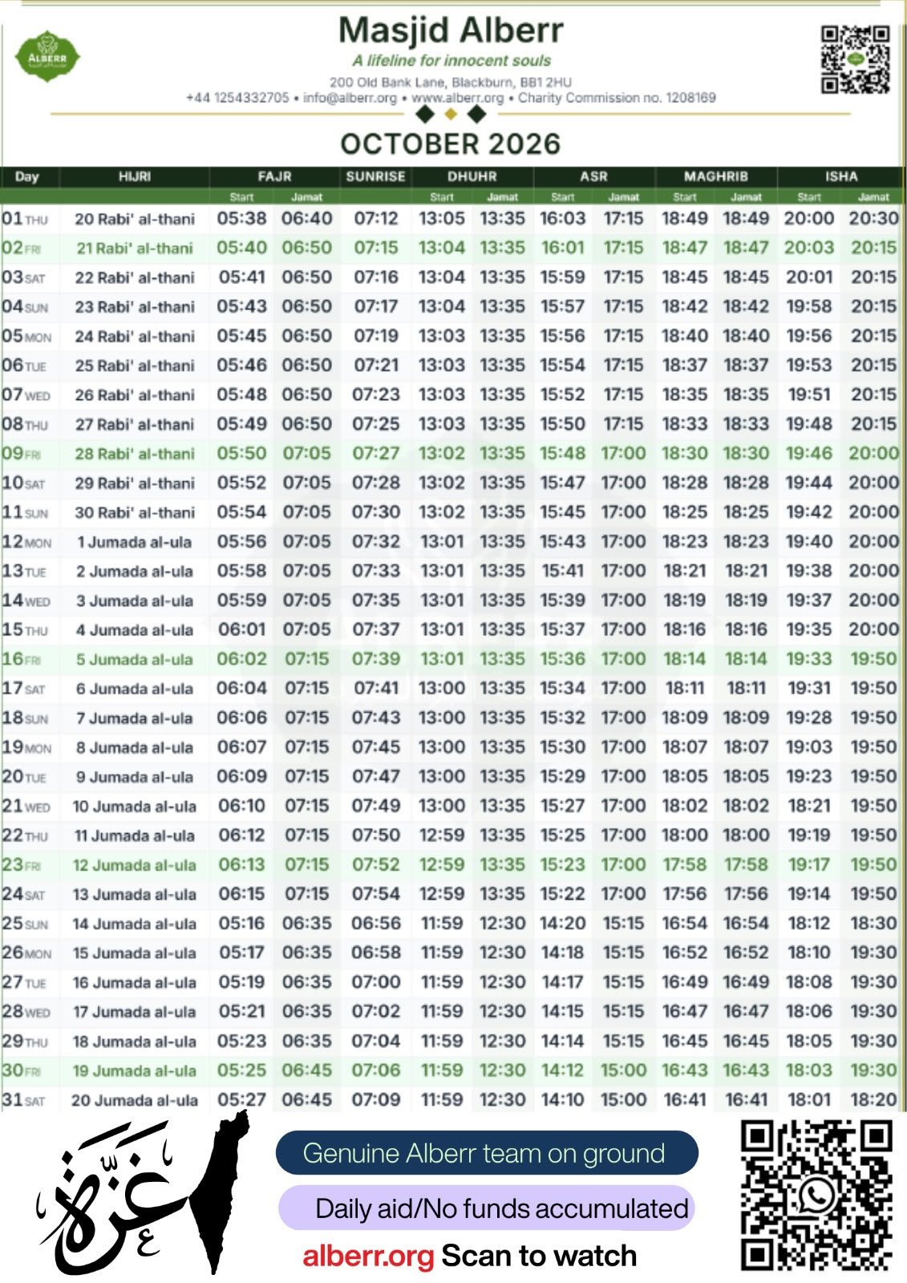Click sunrise time '07:09'

376,1099
